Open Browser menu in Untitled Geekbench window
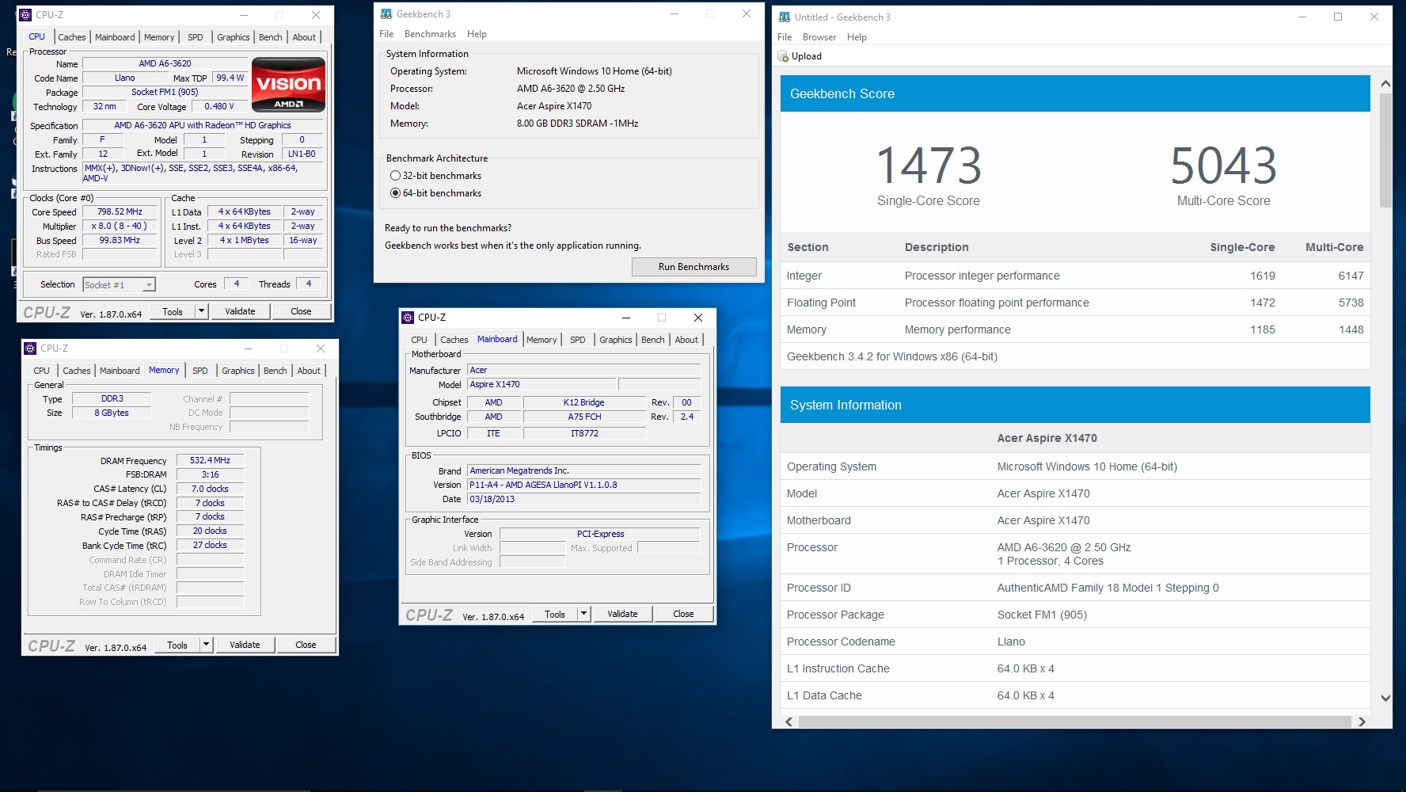Viewport: 1406px width, 792px height. pos(819,37)
